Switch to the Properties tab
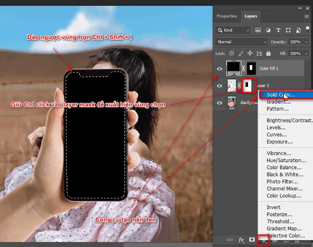 tap(227, 16)
